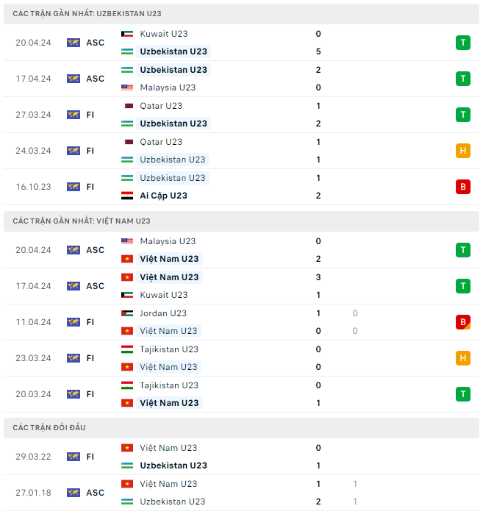Select the 'Các trận gần nhất: Uzbekistan U23' header
This screenshot has width=483, height=517.
click(x=87, y=14)
